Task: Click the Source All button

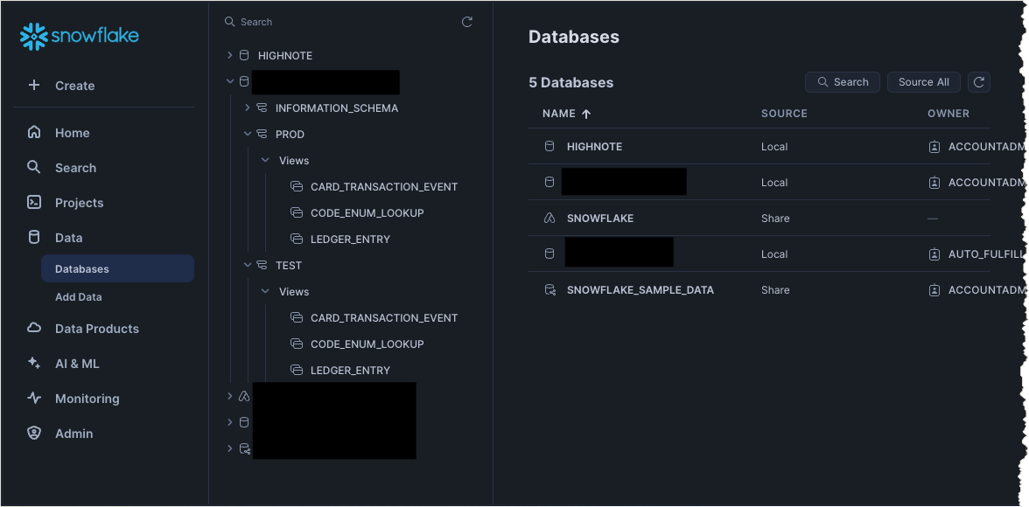Action: 924,82
